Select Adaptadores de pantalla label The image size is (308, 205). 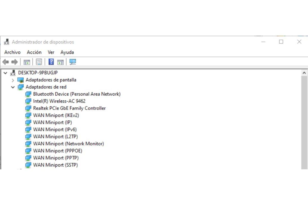(51, 80)
